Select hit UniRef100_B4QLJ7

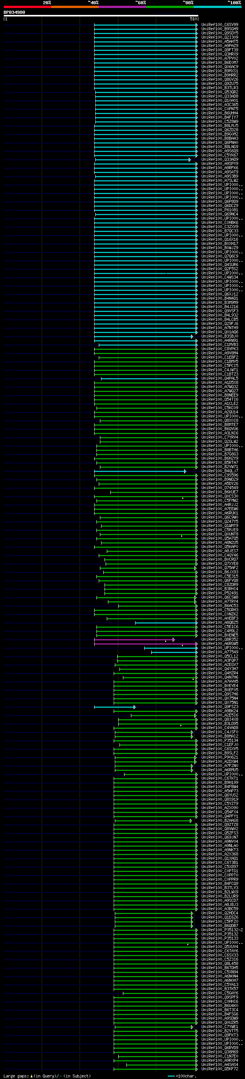(219, 471)
